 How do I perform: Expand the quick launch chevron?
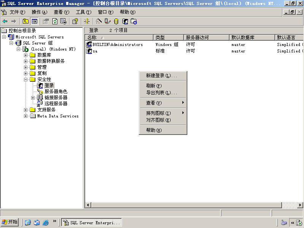tap(54, 221)
